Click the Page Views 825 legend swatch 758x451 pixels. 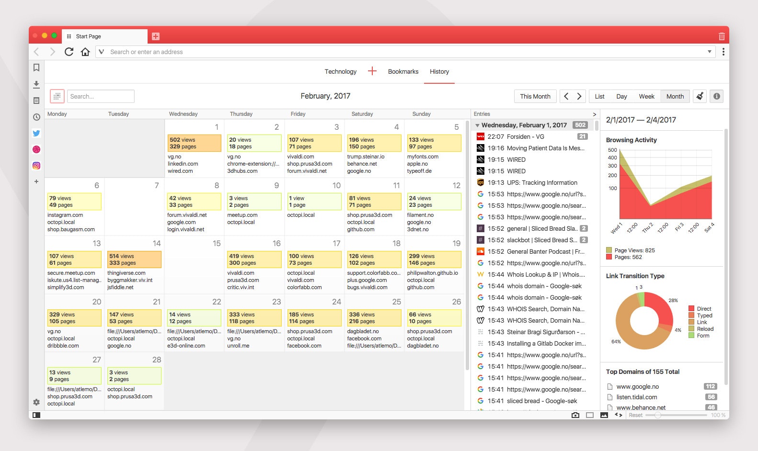609,250
